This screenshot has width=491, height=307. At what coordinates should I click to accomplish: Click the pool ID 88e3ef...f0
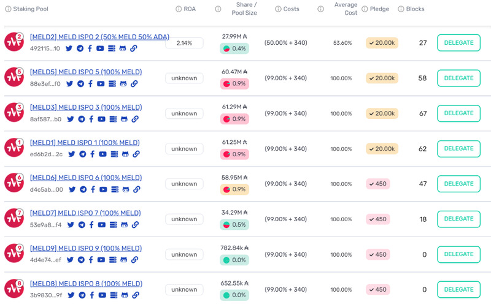(x=45, y=84)
